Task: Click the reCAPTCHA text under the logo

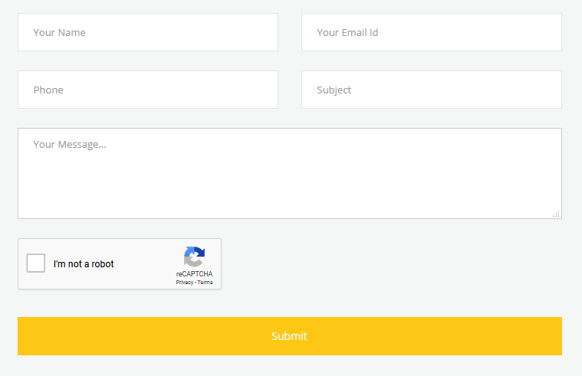Action: [x=194, y=274]
